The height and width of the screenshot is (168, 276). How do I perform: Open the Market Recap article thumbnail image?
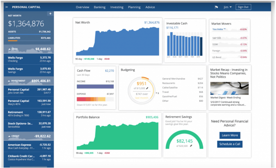click(x=229, y=88)
